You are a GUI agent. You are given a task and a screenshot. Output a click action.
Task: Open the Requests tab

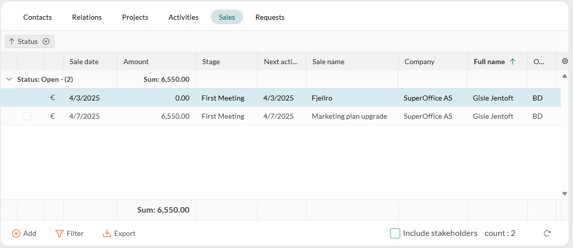pyautogui.click(x=270, y=17)
